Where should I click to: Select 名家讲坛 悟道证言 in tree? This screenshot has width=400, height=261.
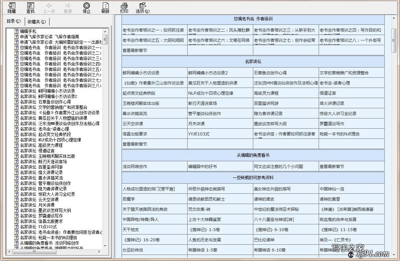[x=37, y=151]
